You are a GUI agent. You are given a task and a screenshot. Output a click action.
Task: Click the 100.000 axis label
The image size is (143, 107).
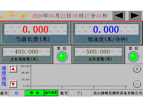[x=25, y=66]
